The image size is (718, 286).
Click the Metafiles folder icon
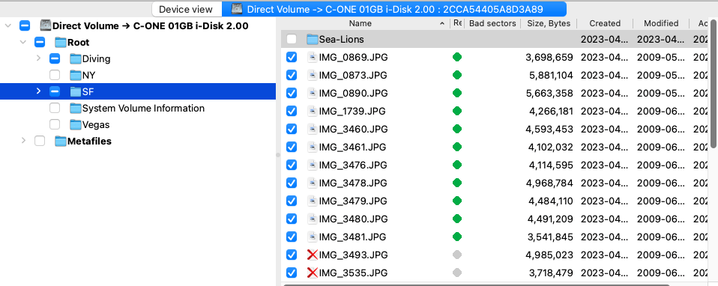[61, 142]
